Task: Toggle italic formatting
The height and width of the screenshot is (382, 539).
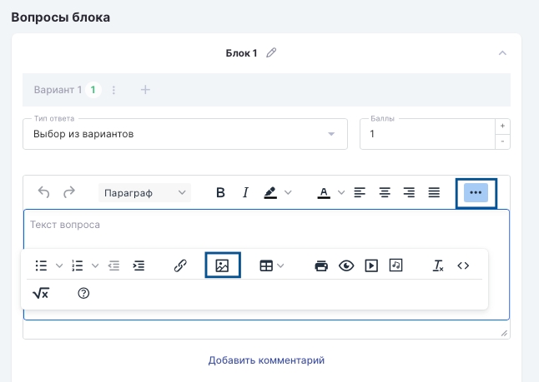Action: (x=245, y=192)
